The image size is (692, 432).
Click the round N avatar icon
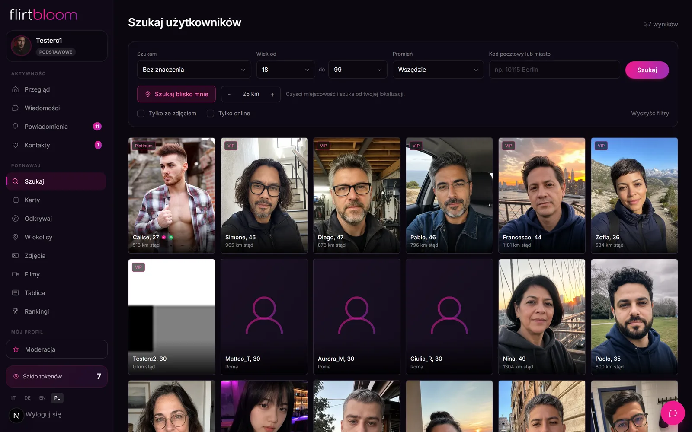(x=16, y=416)
